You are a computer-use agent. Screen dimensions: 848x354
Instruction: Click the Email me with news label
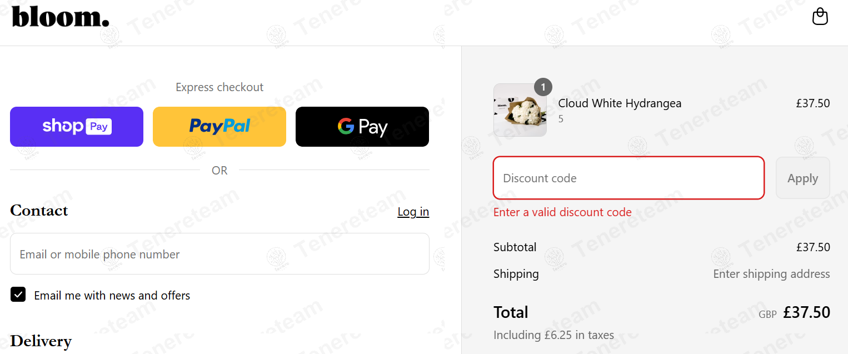112,296
